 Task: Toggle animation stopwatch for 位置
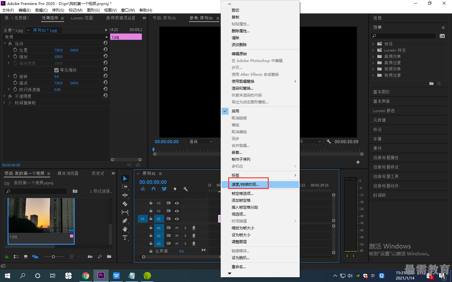pos(15,50)
